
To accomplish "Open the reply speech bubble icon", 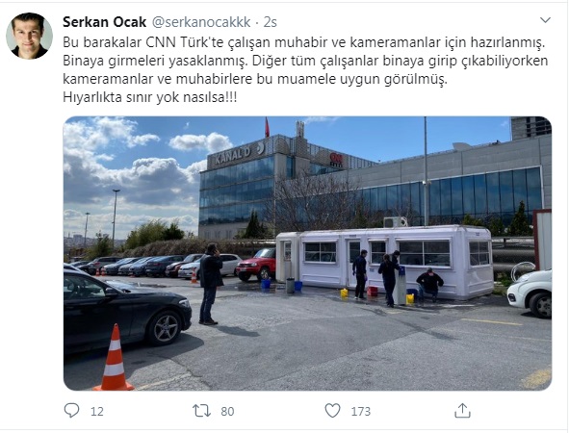I will (71, 411).
